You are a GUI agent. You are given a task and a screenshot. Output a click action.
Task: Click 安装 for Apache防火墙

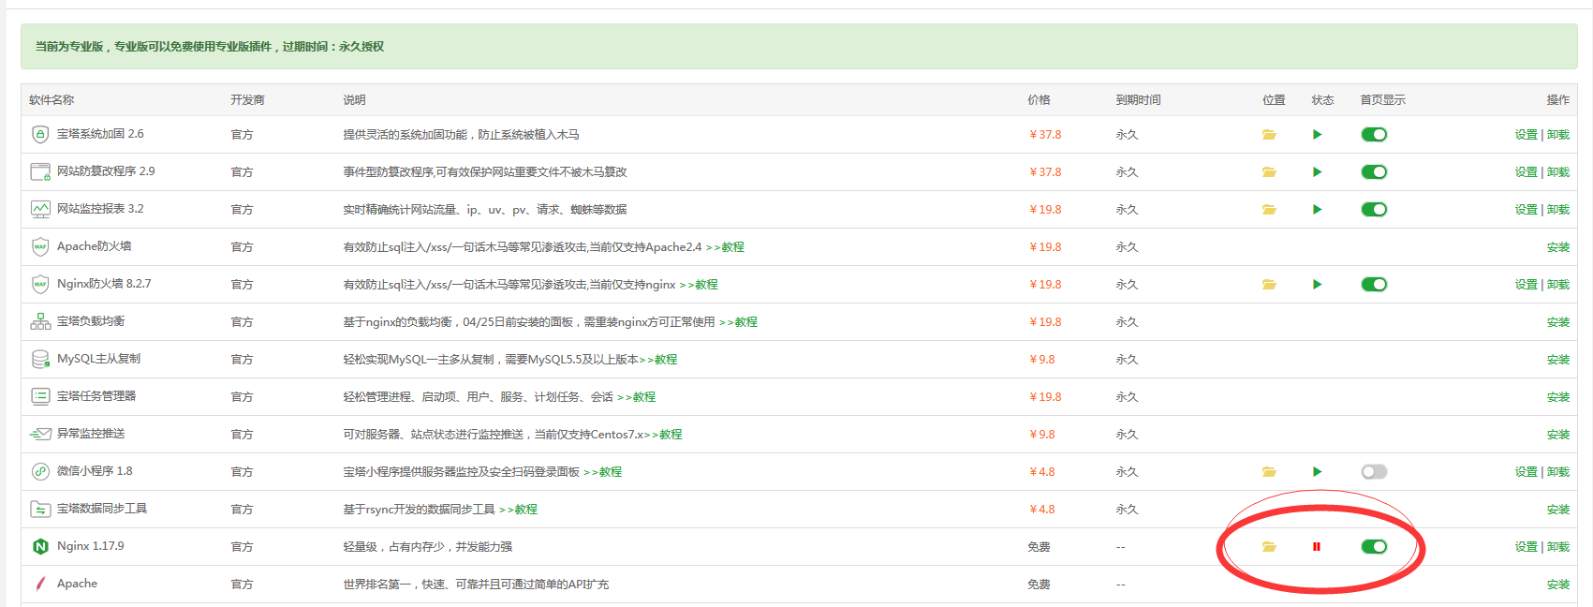[1558, 247]
